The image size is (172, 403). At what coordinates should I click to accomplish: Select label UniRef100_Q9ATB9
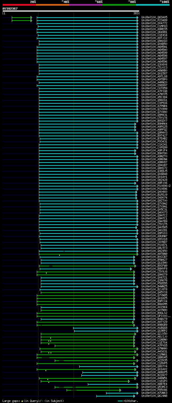point(154,222)
